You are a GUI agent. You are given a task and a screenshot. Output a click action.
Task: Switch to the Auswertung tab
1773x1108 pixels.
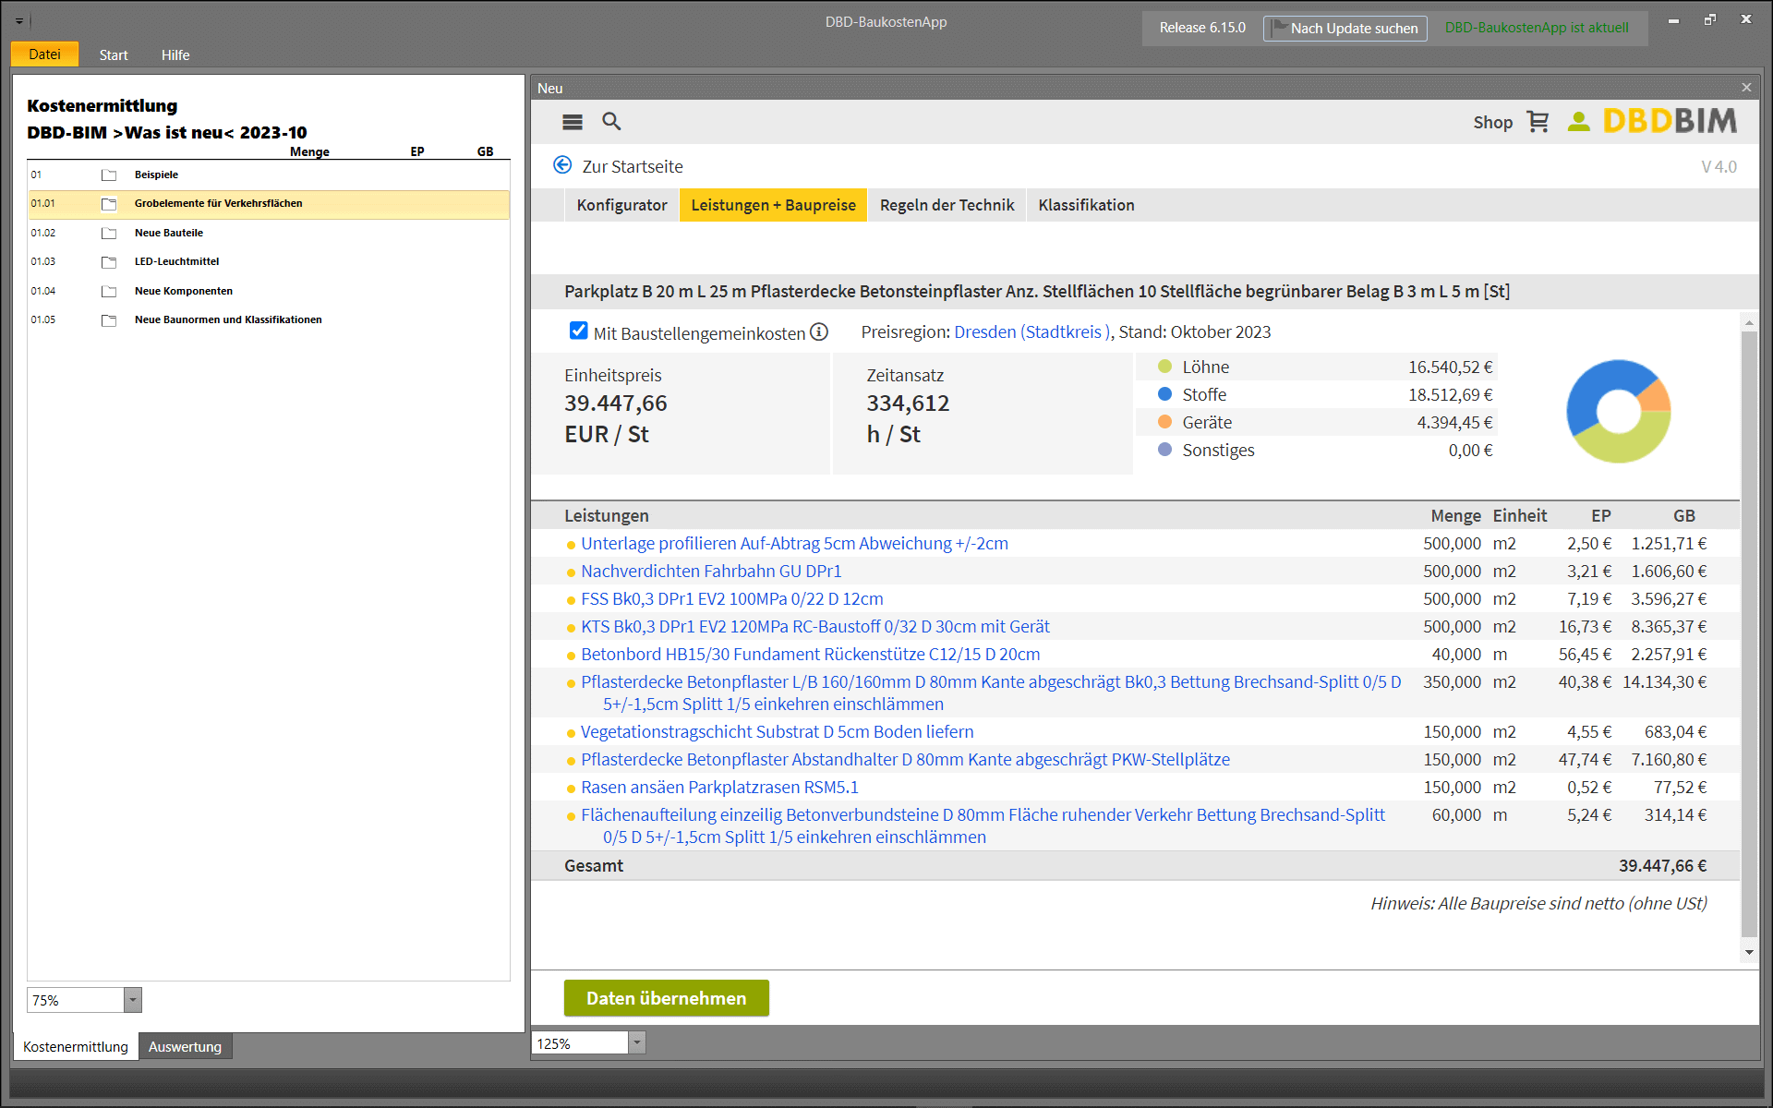coord(185,1046)
